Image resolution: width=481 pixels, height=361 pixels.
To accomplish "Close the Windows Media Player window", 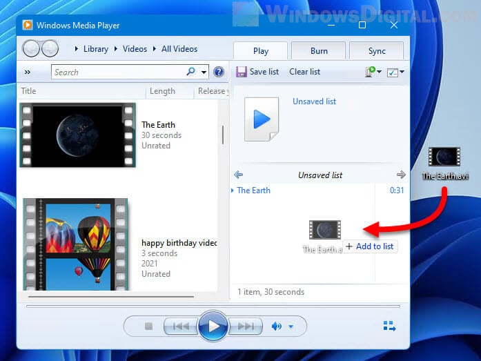I will tap(394, 25).
